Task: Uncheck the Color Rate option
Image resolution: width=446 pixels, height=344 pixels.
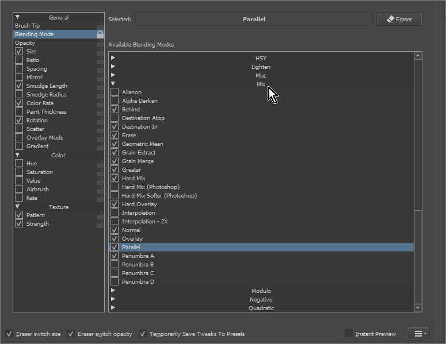Action: coord(19,103)
